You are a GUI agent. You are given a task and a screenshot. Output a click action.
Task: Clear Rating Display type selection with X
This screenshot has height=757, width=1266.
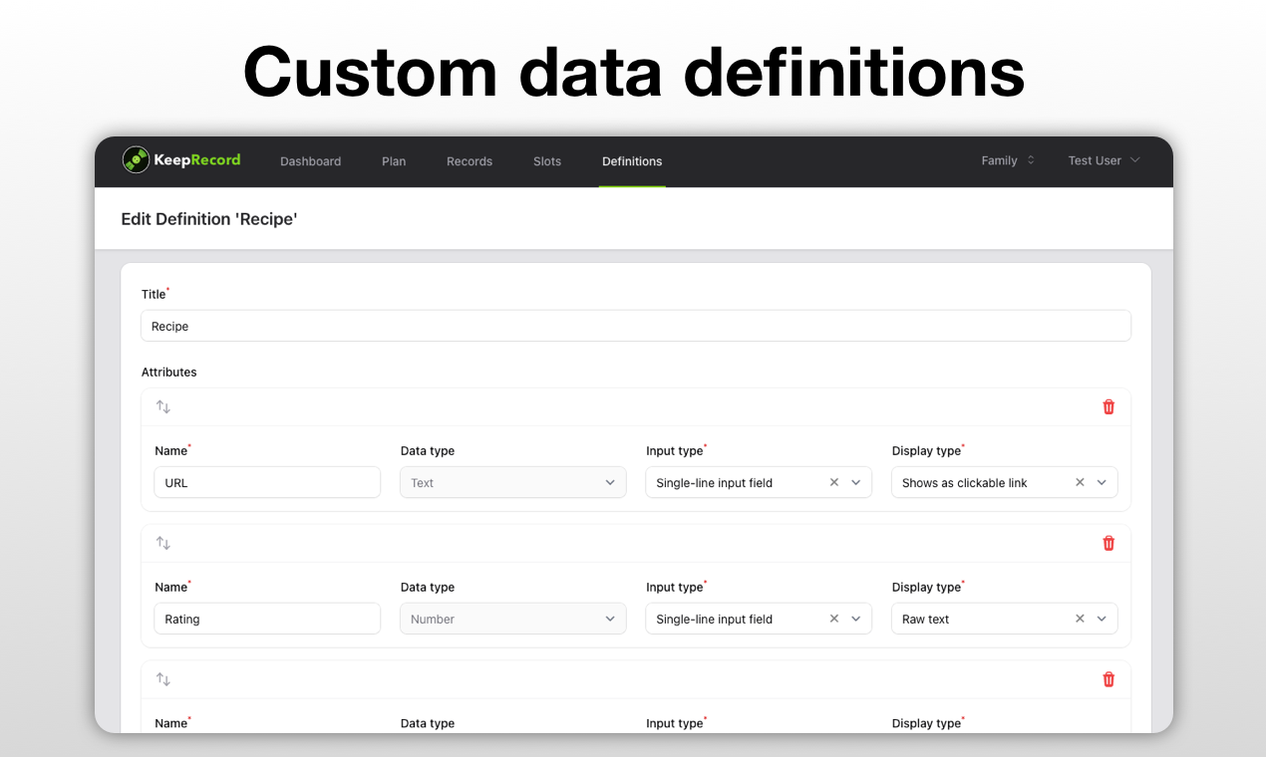[1080, 619]
